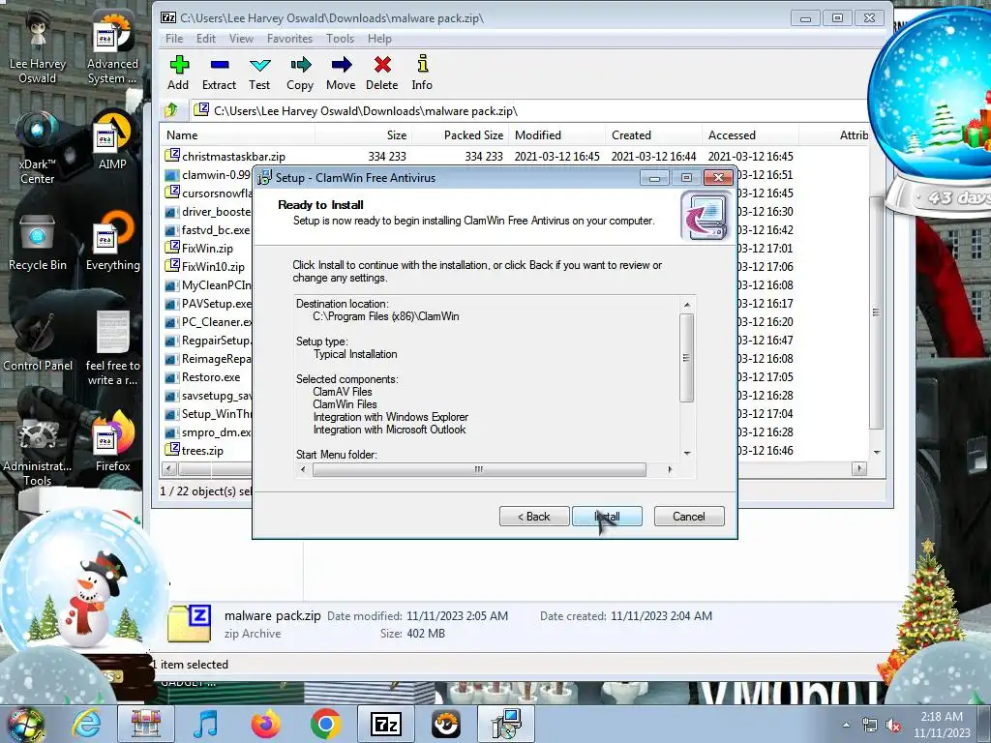Screen dimensions: 991x743
Task: Click the muted volume tray icon
Action: coord(893,726)
